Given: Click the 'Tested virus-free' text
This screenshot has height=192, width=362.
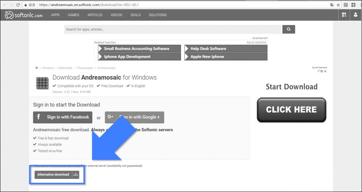Looking at the screenshot, I should point(50,151).
